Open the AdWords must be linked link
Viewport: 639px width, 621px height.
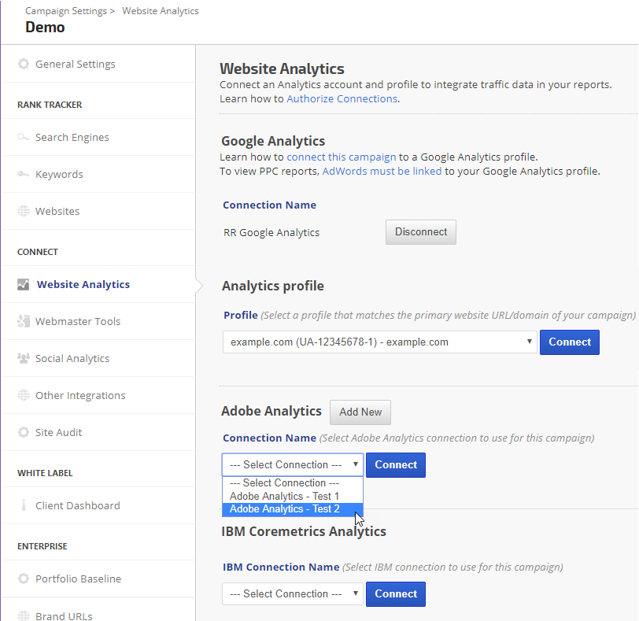click(x=382, y=171)
